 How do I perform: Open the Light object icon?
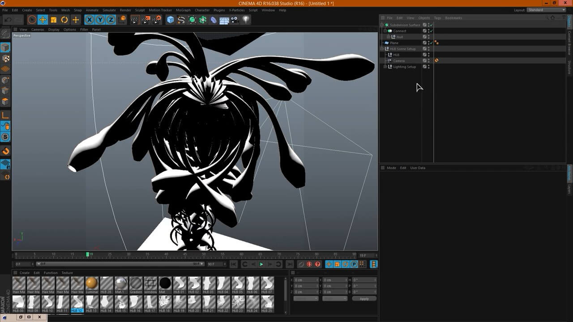point(246,20)
